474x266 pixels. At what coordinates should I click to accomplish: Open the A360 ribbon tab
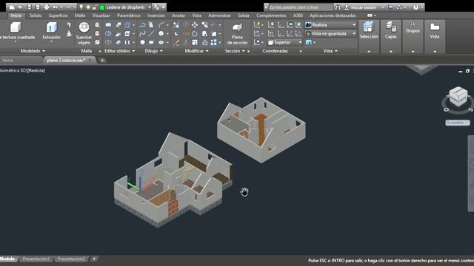298,16
